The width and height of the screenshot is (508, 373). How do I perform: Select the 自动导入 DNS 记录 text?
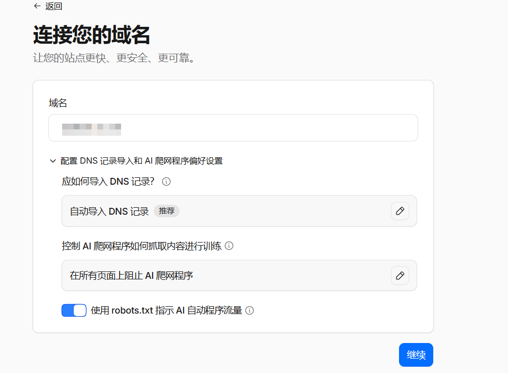coord(109,211)
